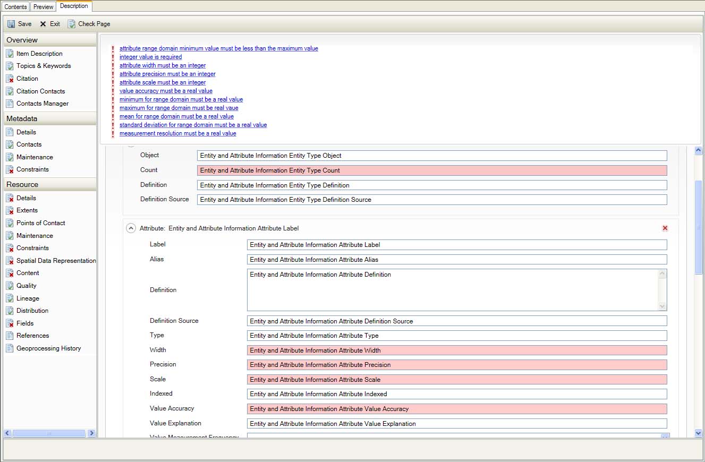Open 'standard deviation for range domain' link
Image resolution: width=705 pixels, height=462 pixels.
click(x=193, y=125)
